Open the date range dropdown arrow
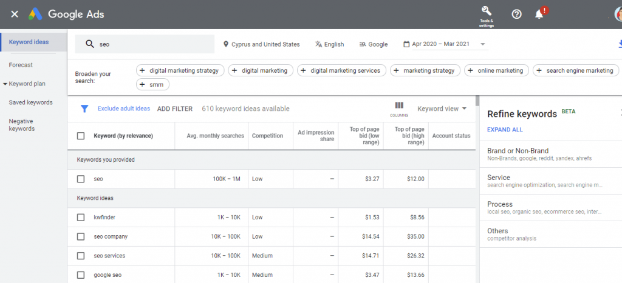The height and width of the screenshot is (283, 622). click(x=483, y=44)
